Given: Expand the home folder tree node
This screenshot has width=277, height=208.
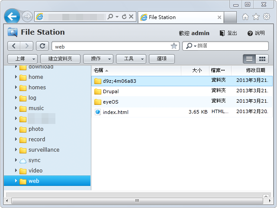Looking at the screenshot, I should [16, 77].
